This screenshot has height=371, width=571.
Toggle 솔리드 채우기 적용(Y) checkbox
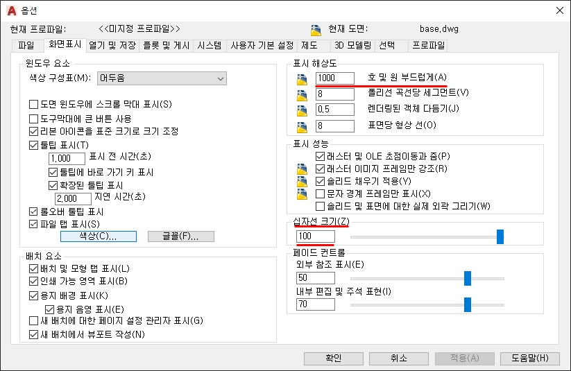(x=320, y=181)
